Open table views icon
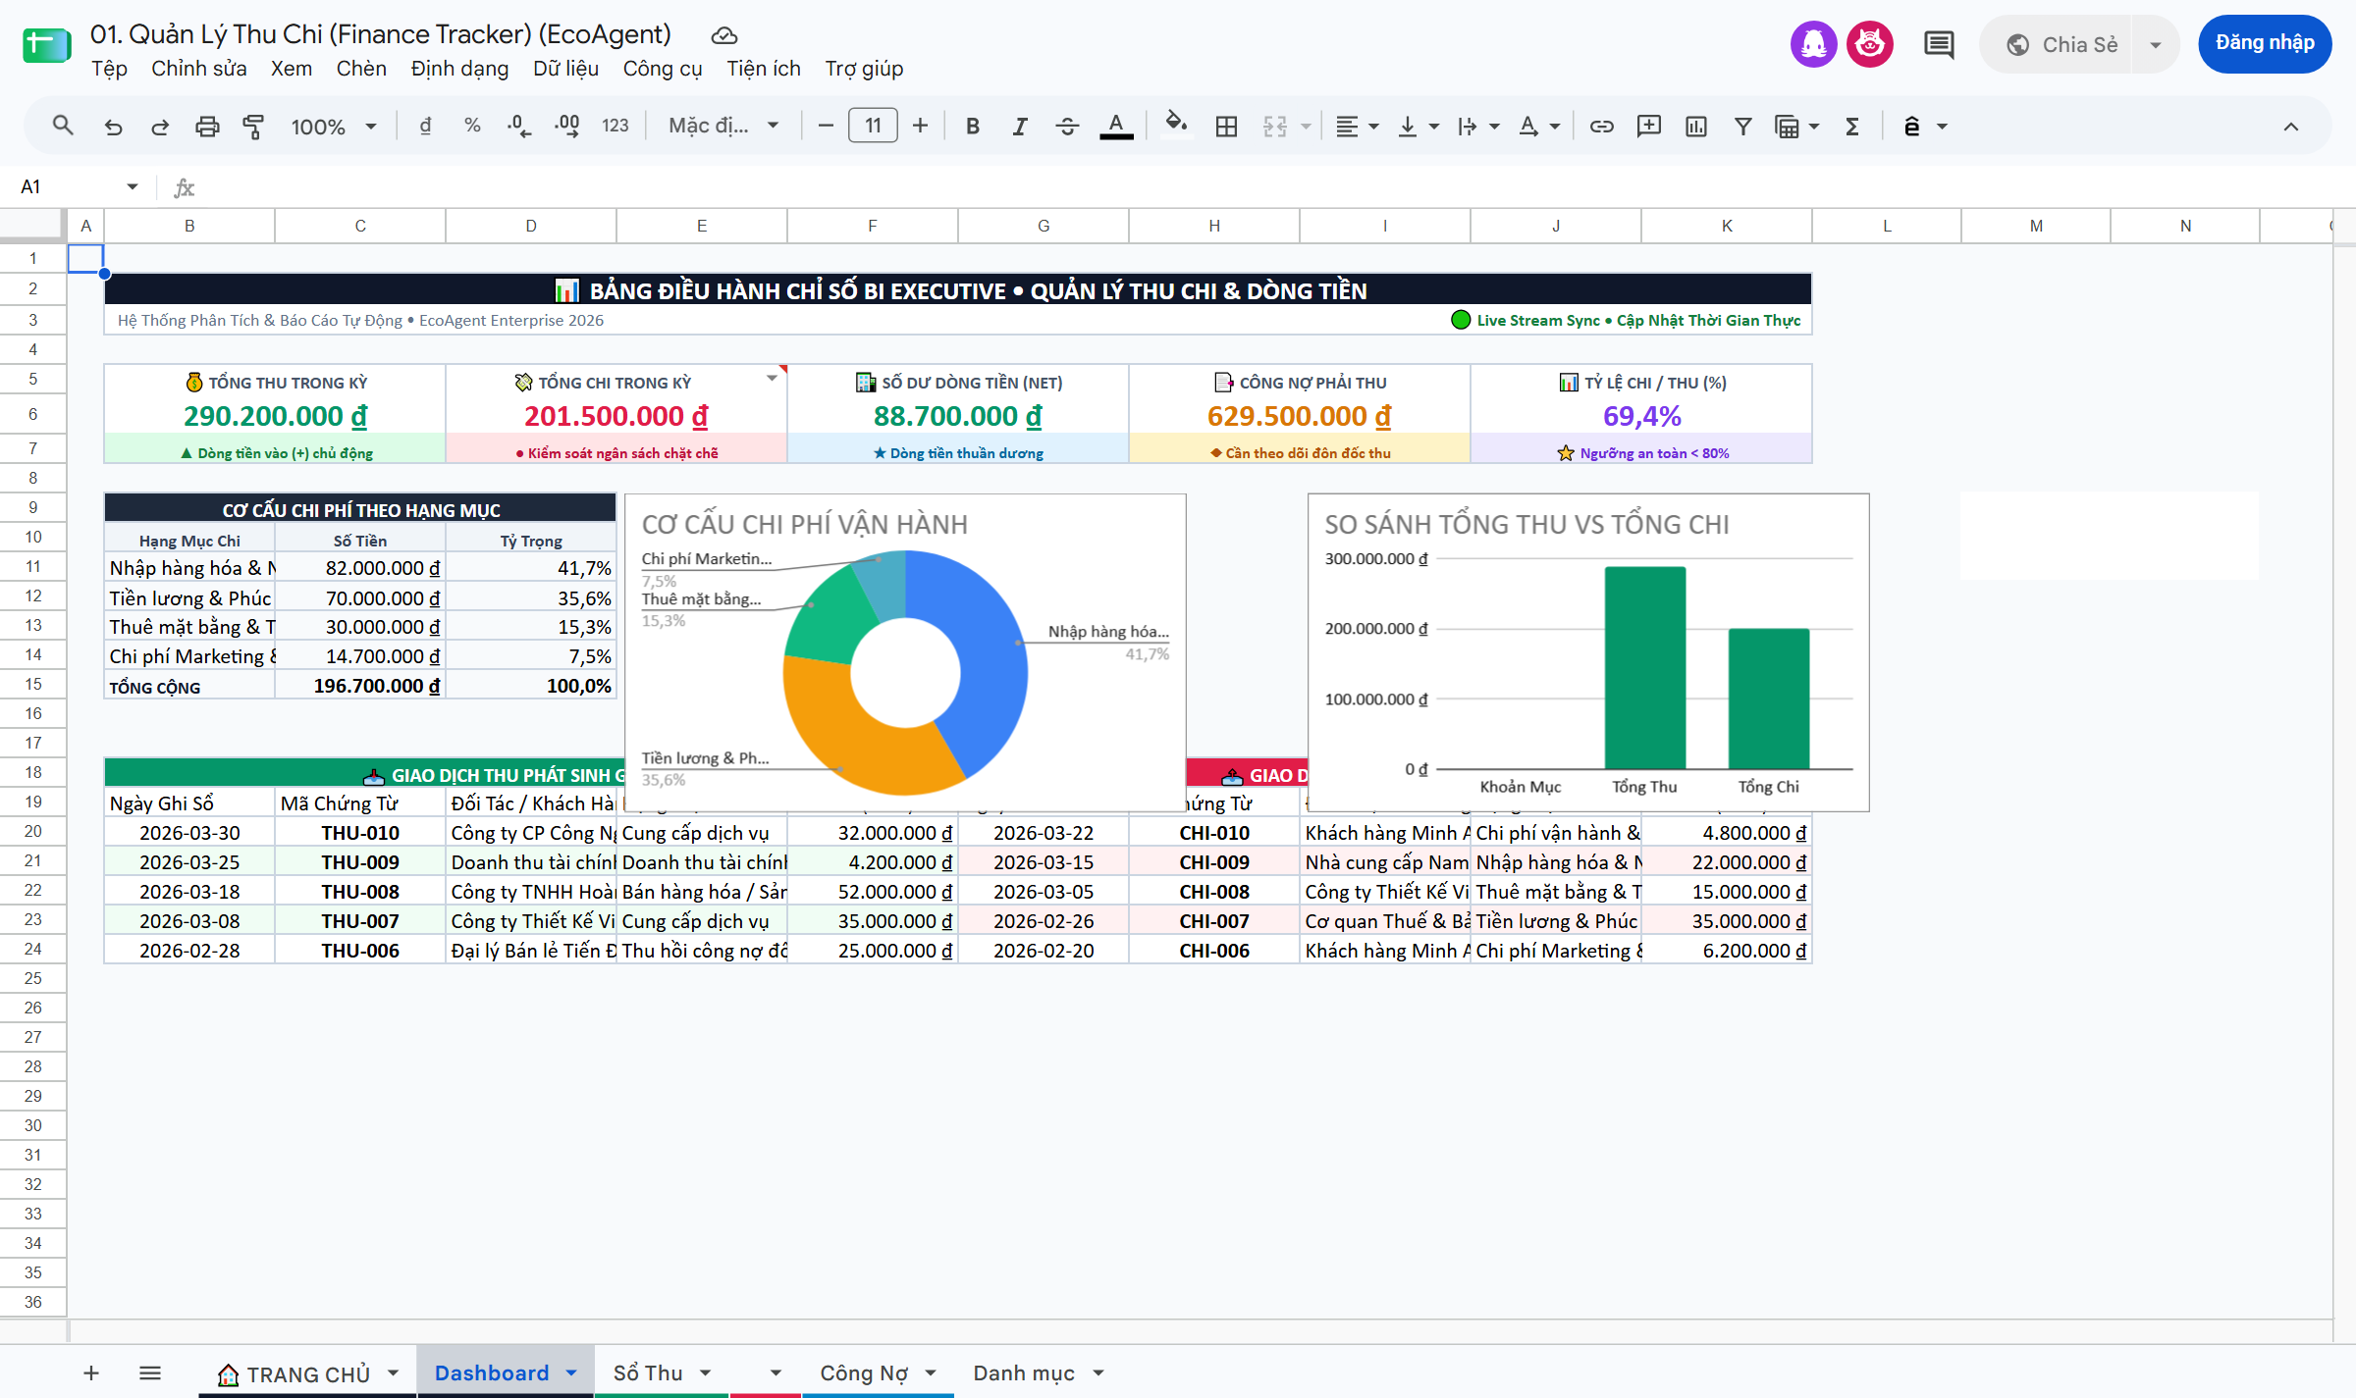This screenshot has height=1398, width=2356. click(x=1787, y=127)
